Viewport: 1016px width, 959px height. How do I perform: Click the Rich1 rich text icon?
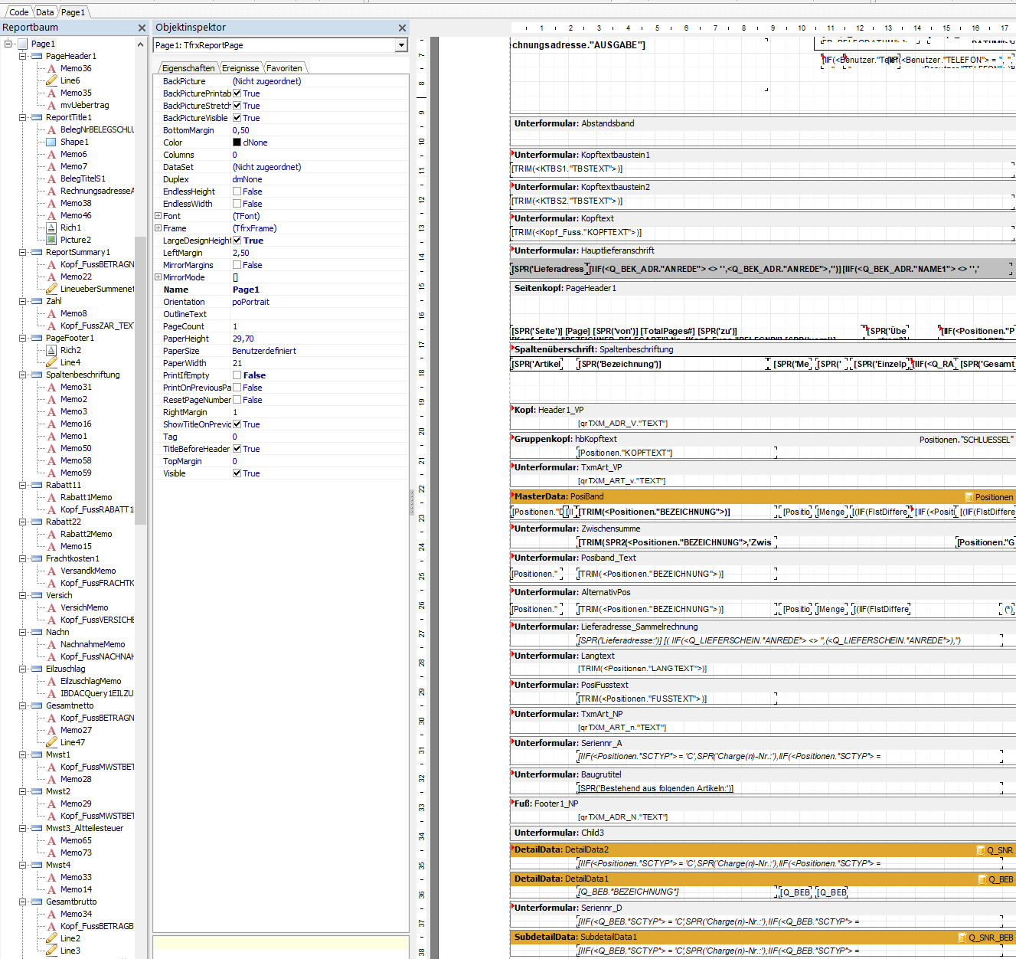[51, 228]
